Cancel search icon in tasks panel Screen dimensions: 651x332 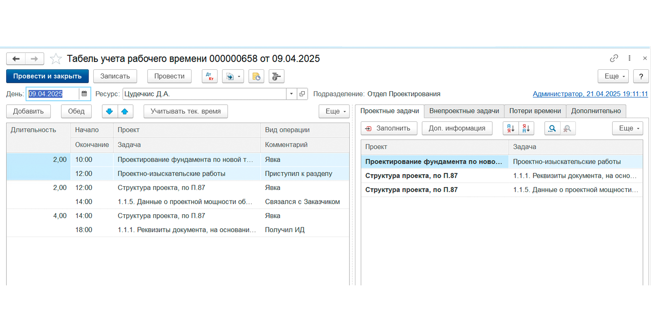point(567,129)
